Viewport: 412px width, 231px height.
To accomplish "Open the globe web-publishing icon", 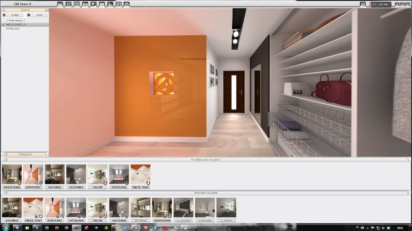I will coord(77,4).
